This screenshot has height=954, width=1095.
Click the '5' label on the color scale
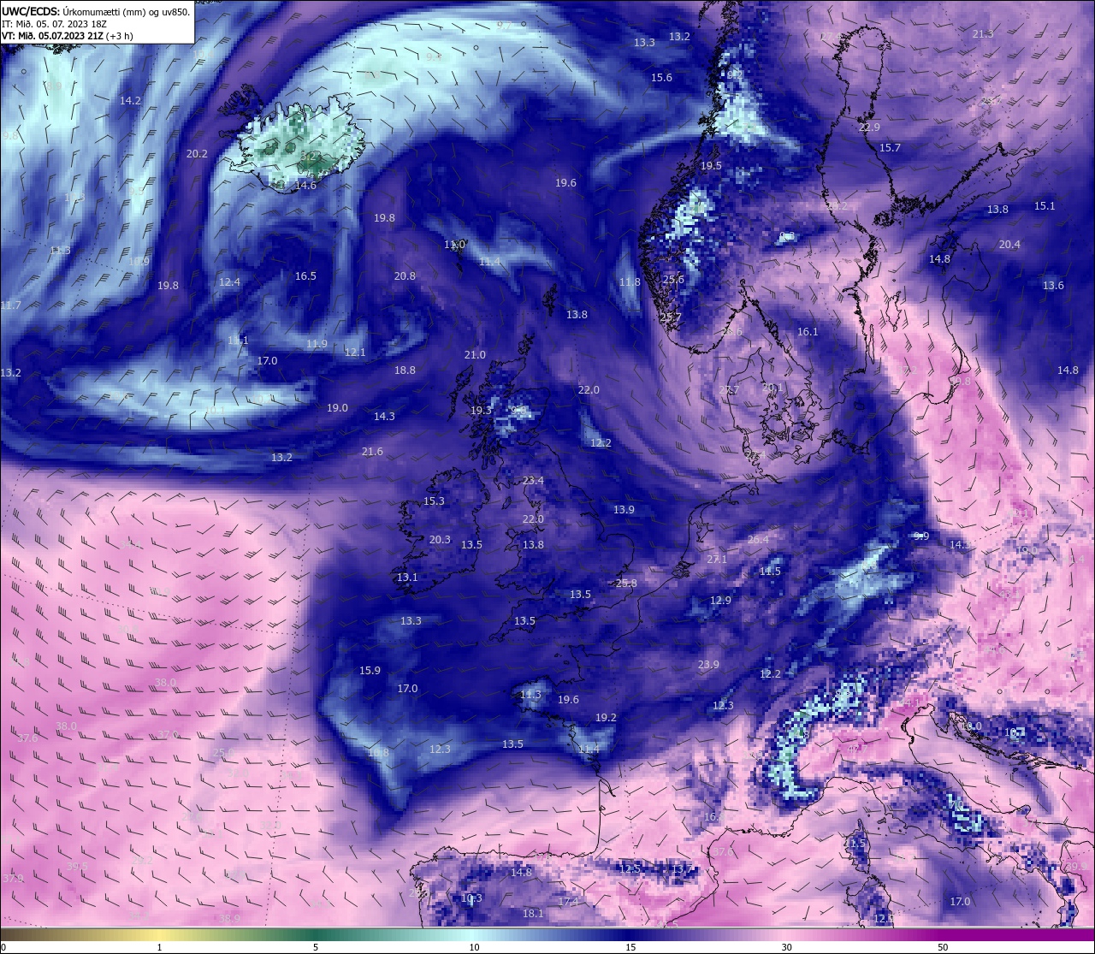tap(316, 947)
